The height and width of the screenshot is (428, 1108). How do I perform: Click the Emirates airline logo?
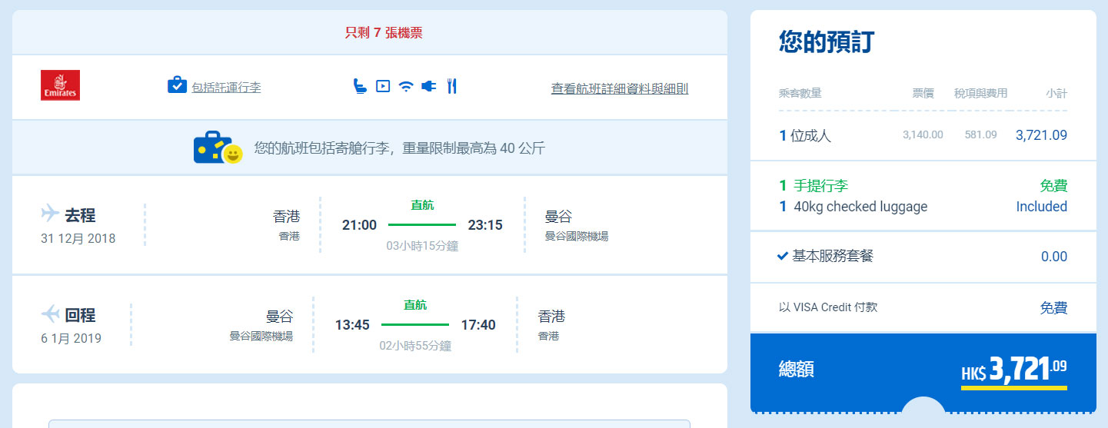click(60, 85)
